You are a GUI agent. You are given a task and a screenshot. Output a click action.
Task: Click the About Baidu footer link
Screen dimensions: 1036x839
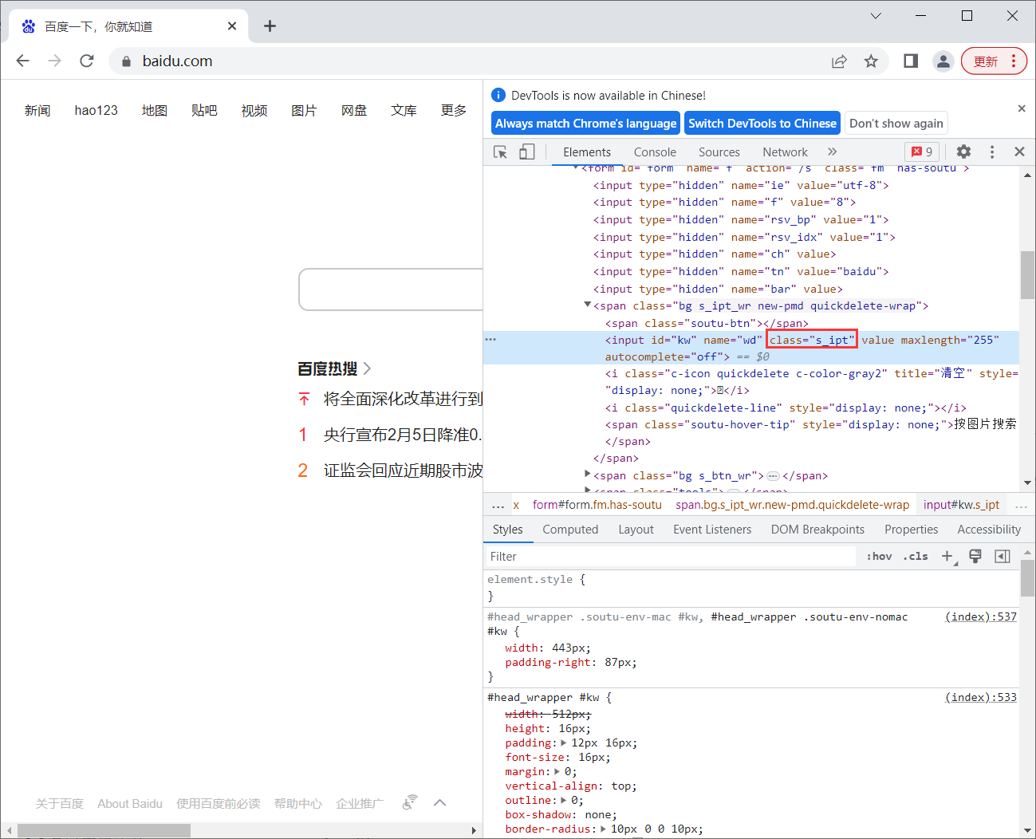[130, 803]
